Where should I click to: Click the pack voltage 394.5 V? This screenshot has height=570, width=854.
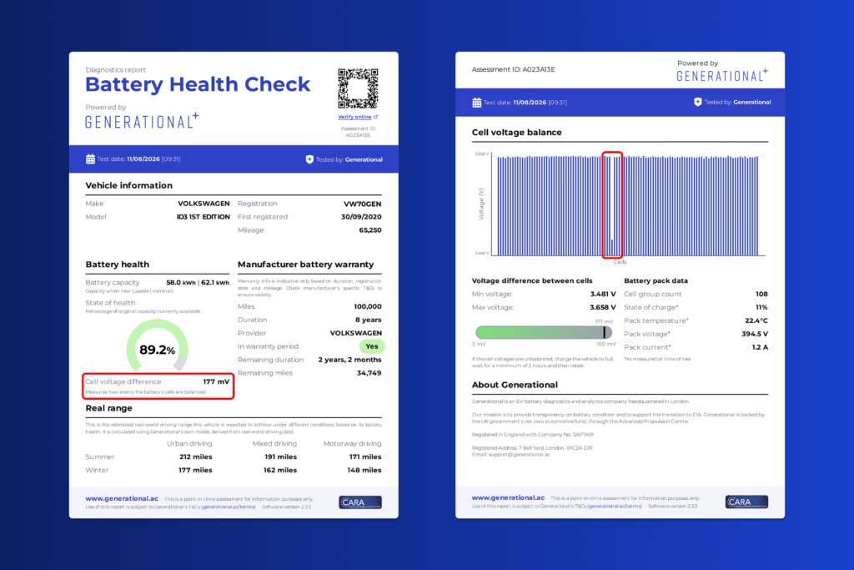point(755,334)
